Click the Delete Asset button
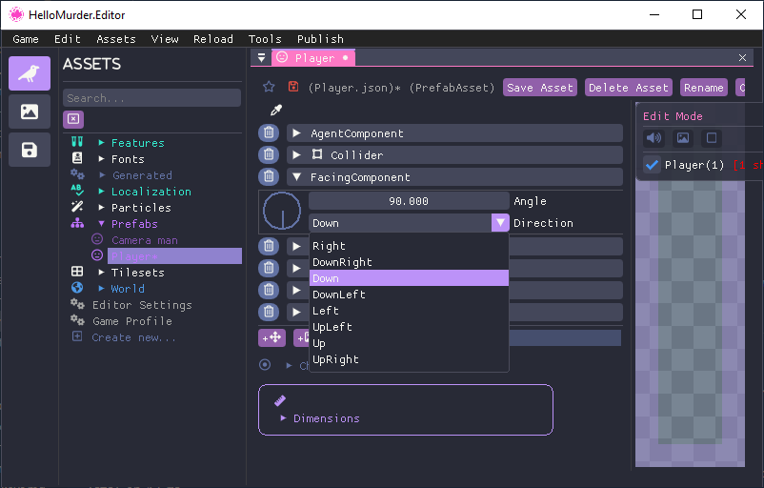The width and height of the screenshot is (764, 488). [628, 88]
